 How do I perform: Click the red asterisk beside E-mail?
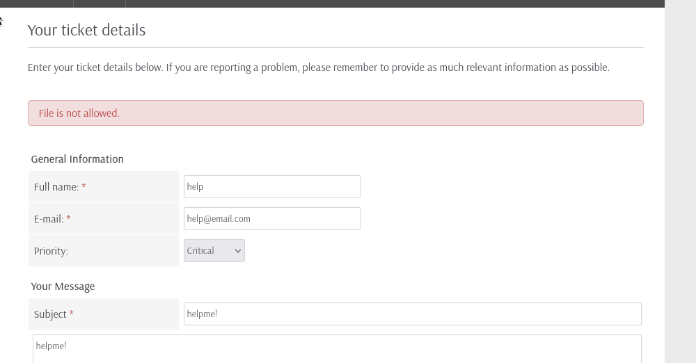(68, 219)
